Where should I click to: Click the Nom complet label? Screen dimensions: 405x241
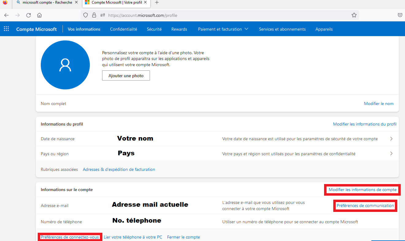pos(53,104)
